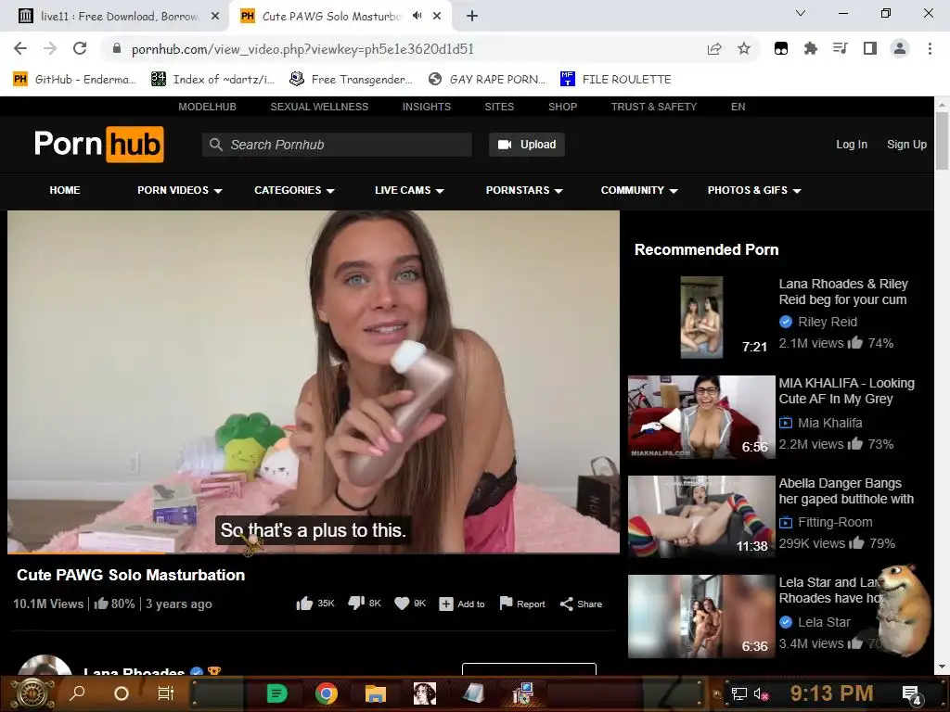Viewport: 950px width, 712px height.
Task: Open the Chrome extensions puzzle icon
Action: pos(810,48)
